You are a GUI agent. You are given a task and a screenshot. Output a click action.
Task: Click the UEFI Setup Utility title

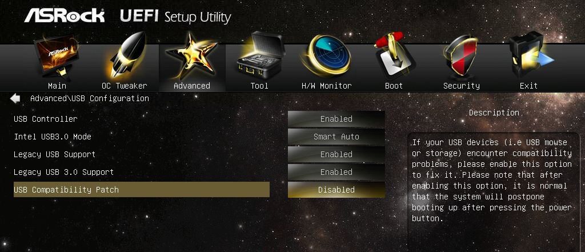tap(175, 17)
